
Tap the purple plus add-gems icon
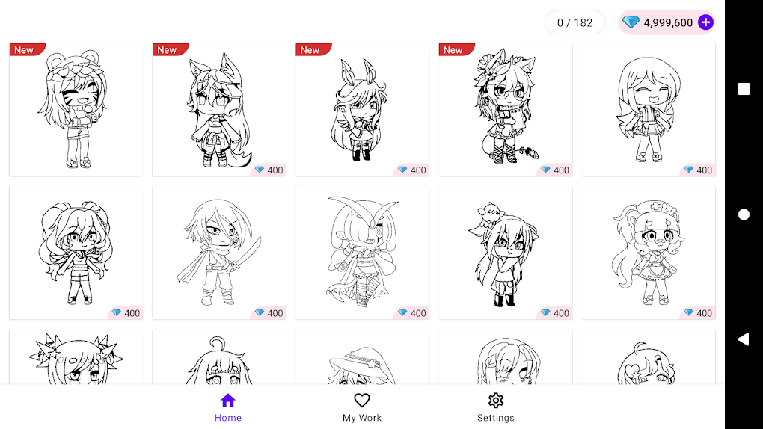point(705,22)
